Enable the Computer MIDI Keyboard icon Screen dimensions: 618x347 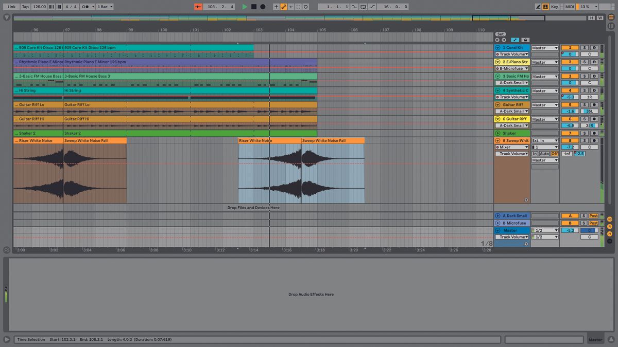pyautogui.click(x=546, y=7)
